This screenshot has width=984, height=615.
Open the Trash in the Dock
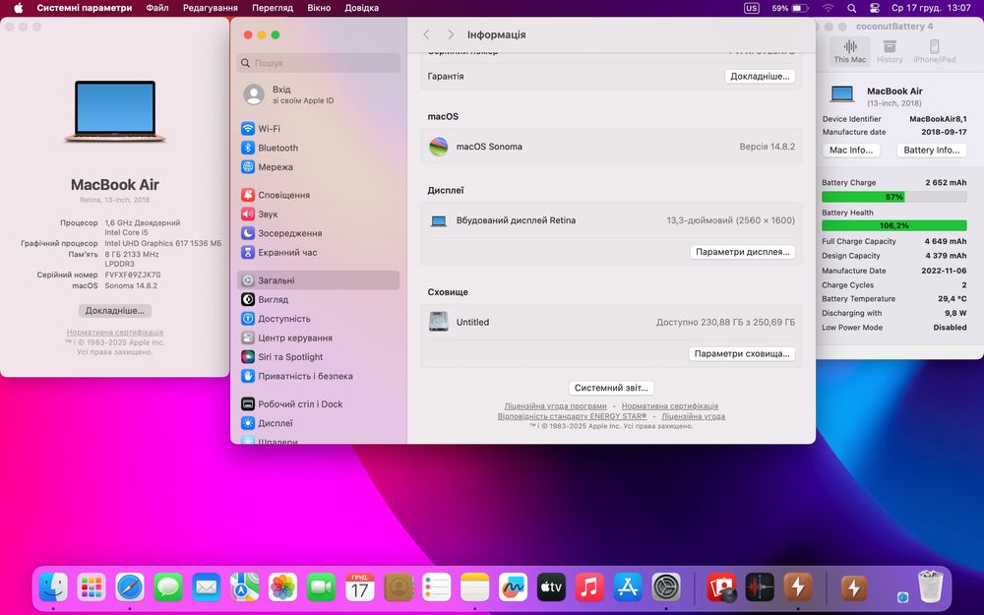pos(930,586)
